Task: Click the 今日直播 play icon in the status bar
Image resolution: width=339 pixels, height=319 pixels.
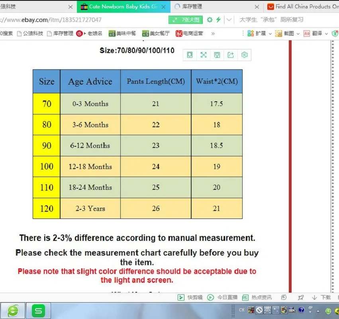Action: tap(210, 297)
